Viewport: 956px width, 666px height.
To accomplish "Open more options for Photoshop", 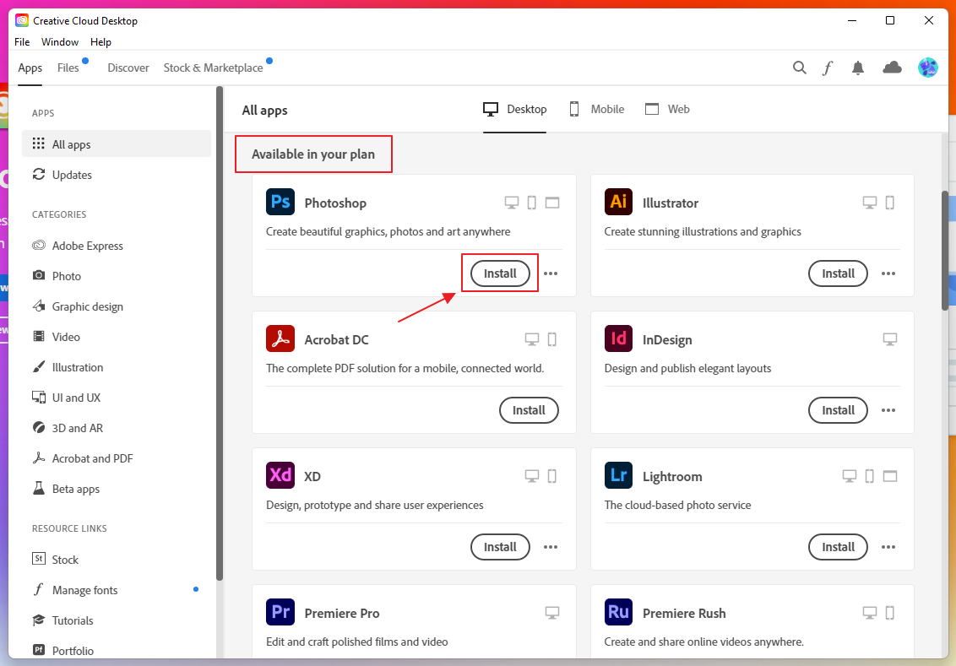I will point(551,273).
